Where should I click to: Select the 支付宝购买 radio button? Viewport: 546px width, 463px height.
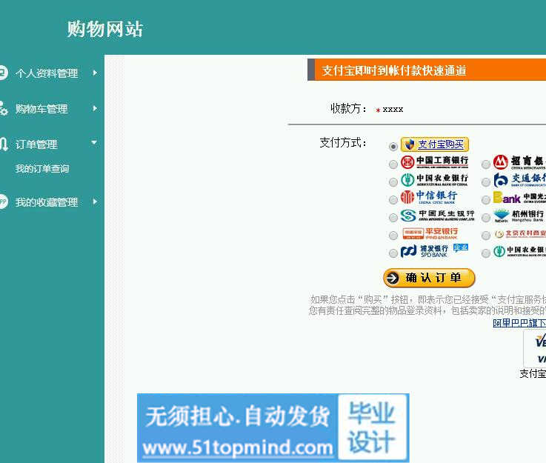pos(393,147)
